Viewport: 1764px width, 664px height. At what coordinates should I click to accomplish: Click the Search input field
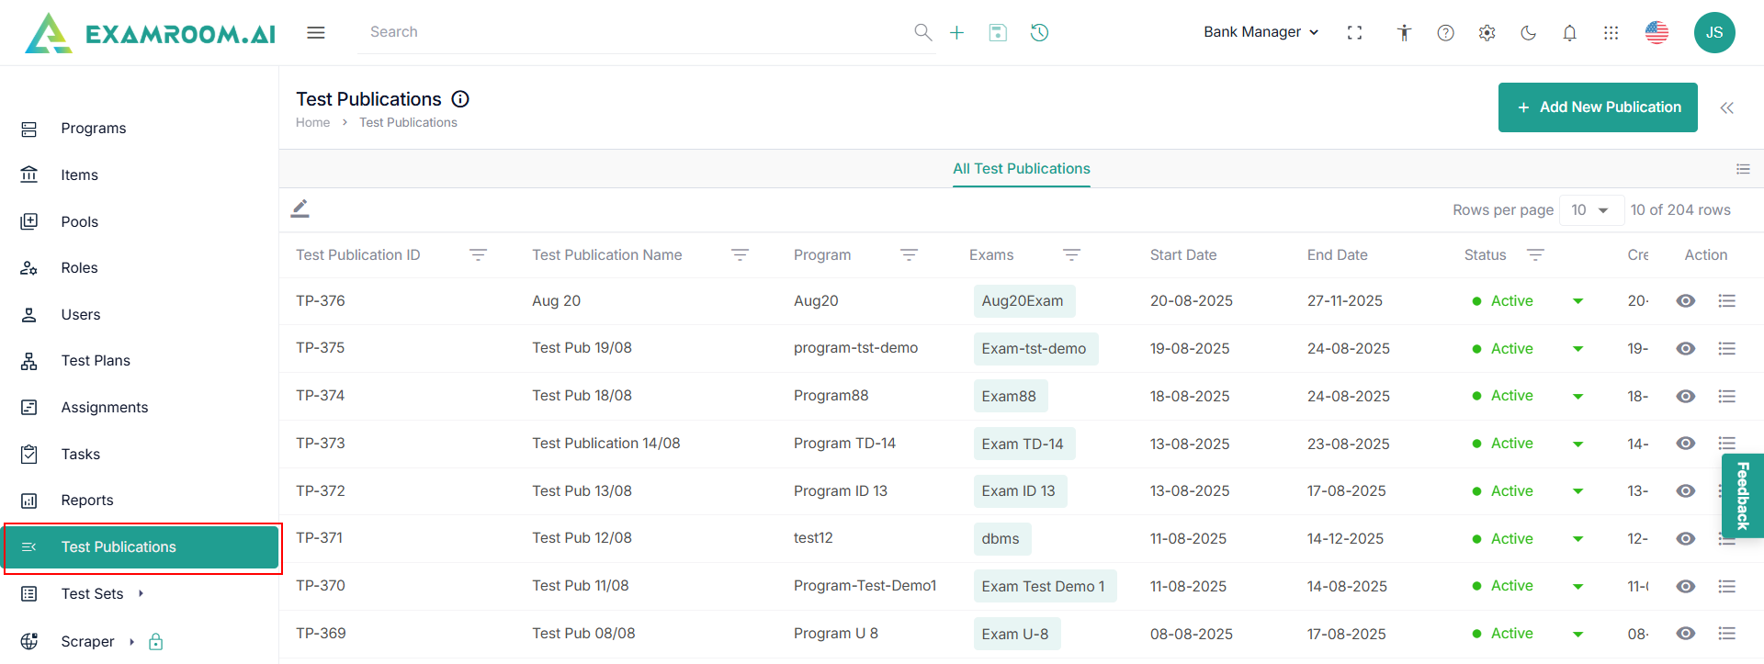coord(634,32)
